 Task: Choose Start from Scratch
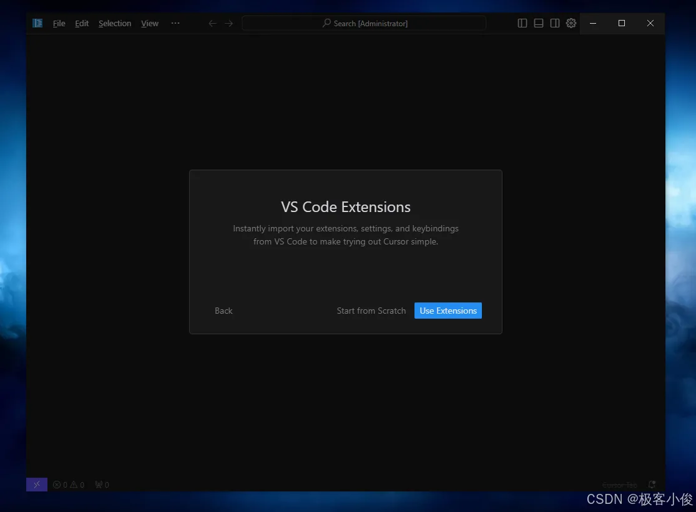point(371,311)
